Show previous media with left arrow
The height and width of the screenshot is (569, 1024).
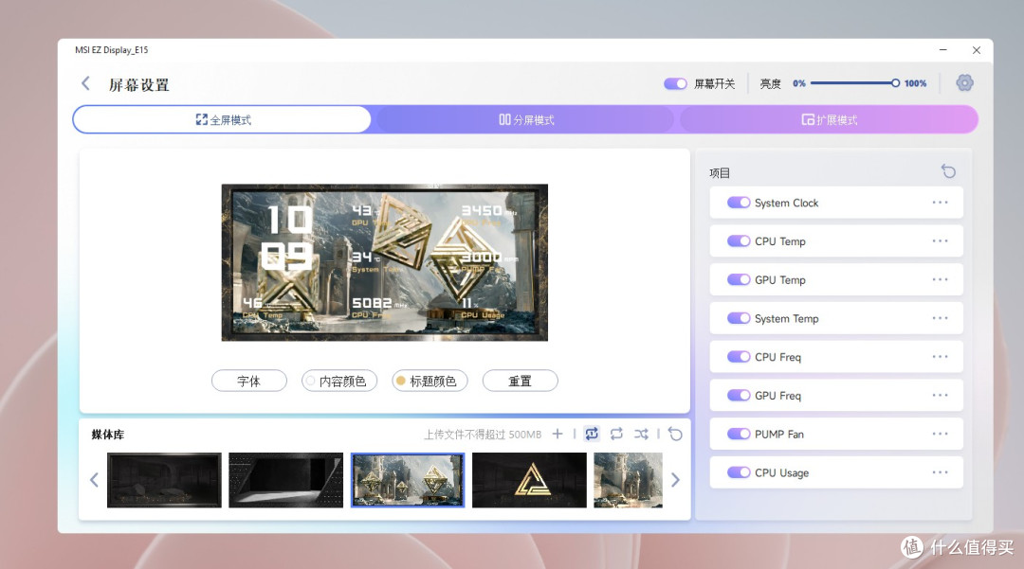[x=94, y=480]
